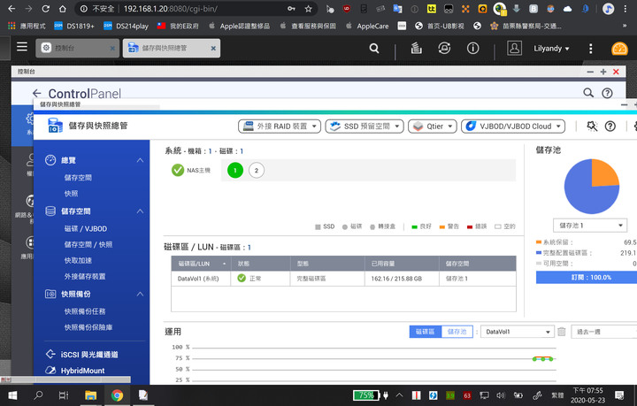
Task: Open the 過去一週 time range dropdown
Action: [604, 332]
